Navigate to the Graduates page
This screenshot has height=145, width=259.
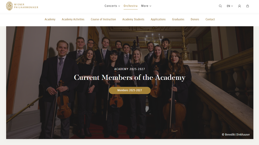tap(178, 19)
